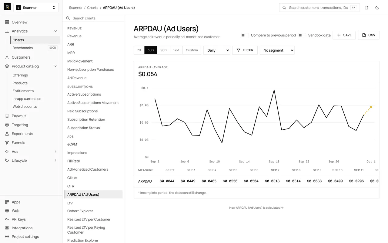Open the Cohort Explorer chart
This screenshot has height=243, width=388.
coord(80,211)
